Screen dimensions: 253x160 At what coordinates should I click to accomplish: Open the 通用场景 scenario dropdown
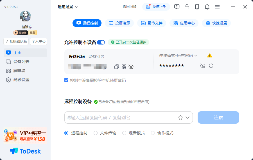click(68, 7)
